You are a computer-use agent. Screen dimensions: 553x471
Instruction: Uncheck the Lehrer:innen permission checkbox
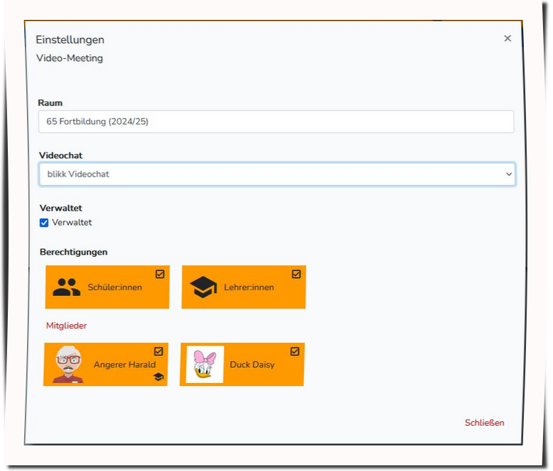pos(296,274)
